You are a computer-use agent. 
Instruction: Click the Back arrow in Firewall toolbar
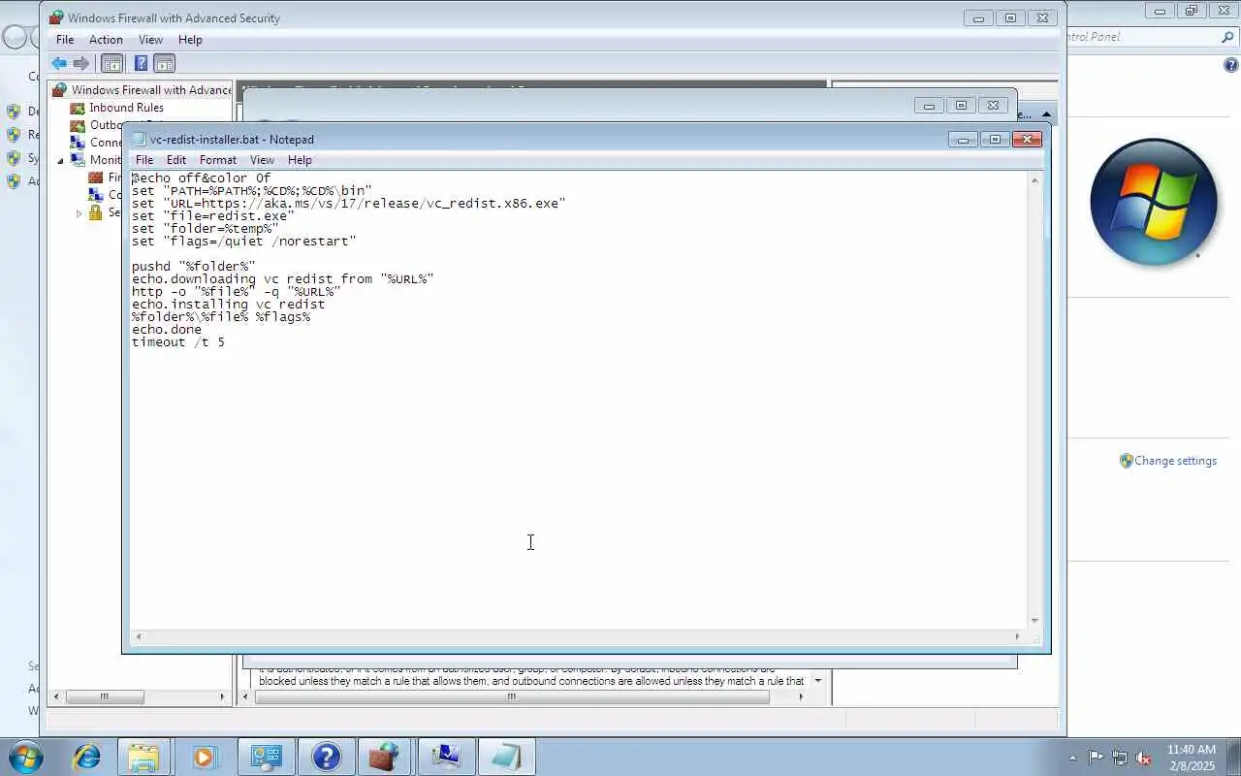pos(59,64)
